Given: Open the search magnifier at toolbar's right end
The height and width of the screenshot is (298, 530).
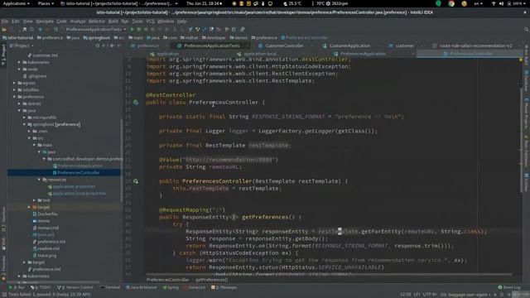Looking at the screenshot, I should (x=527, y=30).
